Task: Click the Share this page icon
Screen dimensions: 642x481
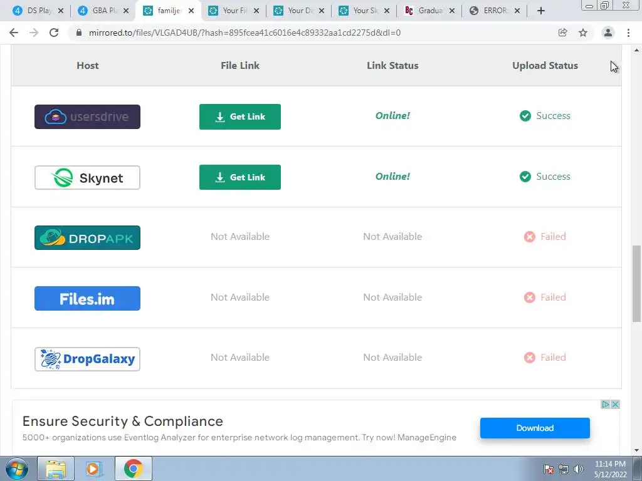Action: pyautogui.click(x=562, y=33)
